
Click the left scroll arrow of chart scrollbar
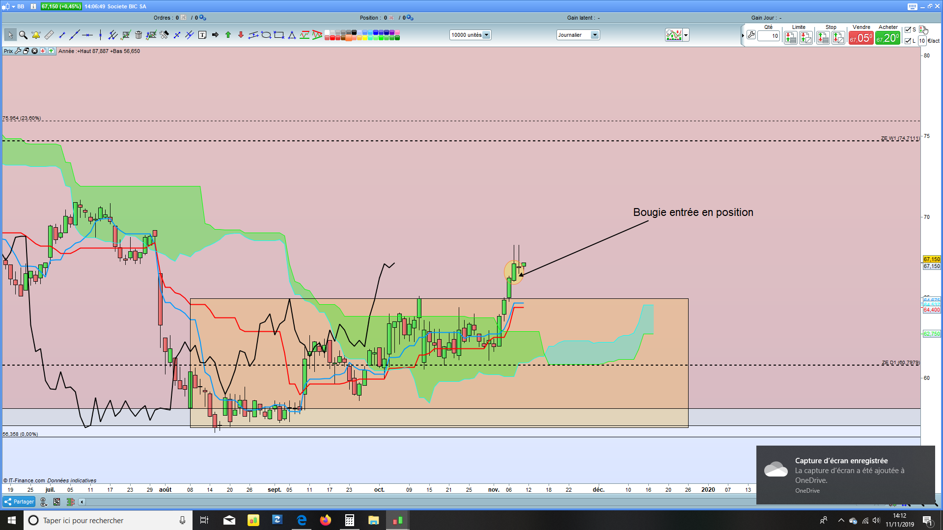click(82, 502)
